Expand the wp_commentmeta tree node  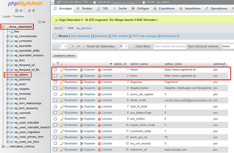7,36
